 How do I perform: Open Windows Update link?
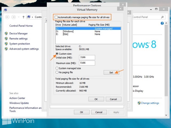coord(19,103)
